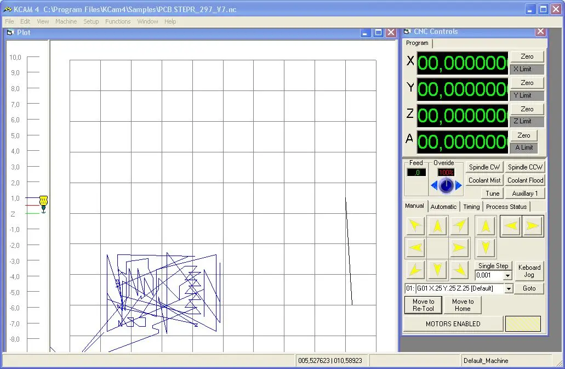
Task: Expand the G01 command preset dropdown
Action: [x=509, y=288]
